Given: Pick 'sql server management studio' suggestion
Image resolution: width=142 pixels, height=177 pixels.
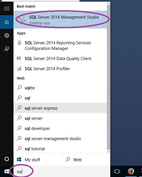Looking at the screenshot, I should (x=60, y=138).
